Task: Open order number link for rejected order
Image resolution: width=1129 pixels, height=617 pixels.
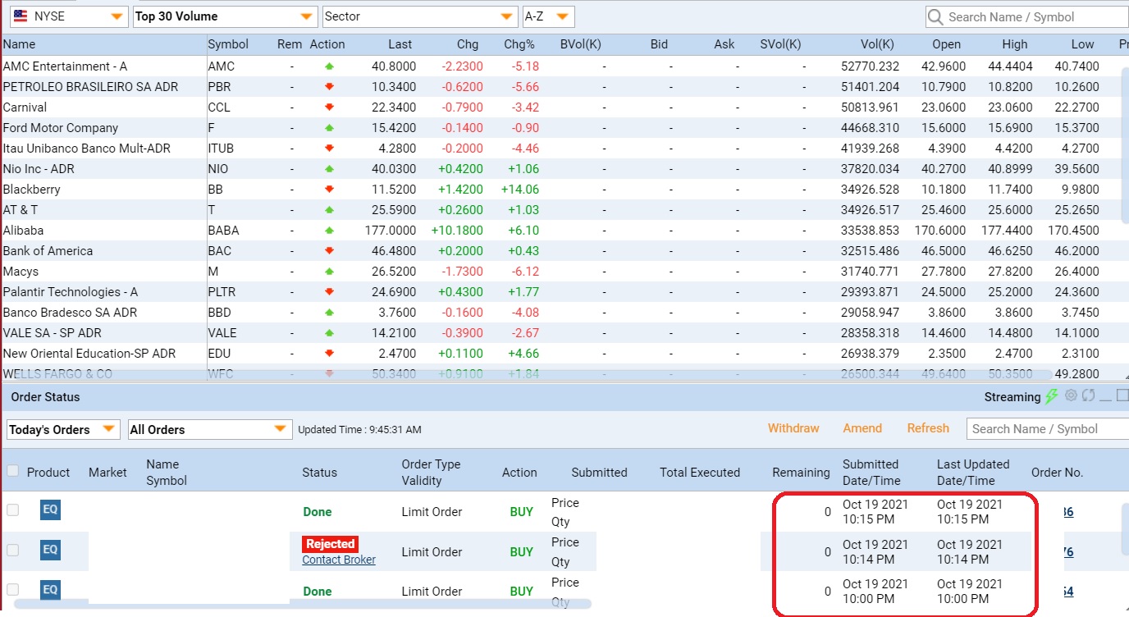Action: [x=1067, y=552]
